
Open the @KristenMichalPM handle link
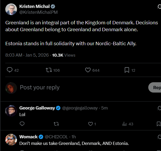[x=38, y=12]
